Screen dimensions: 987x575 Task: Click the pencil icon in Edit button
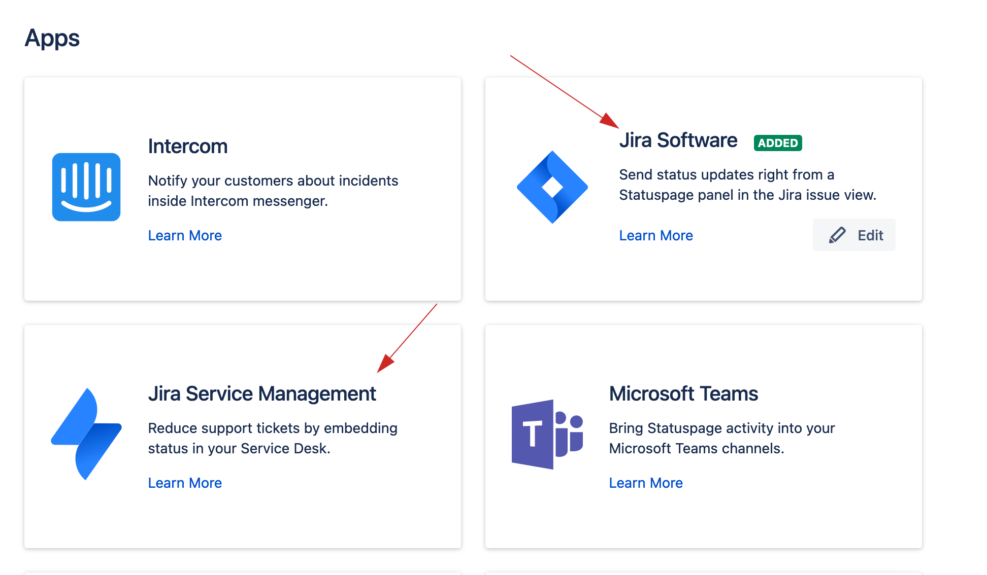point(837,235)
